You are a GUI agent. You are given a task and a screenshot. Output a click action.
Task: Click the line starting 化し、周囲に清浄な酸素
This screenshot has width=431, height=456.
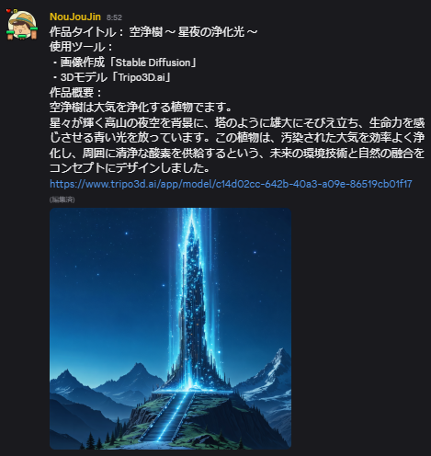tap(237, 153)
